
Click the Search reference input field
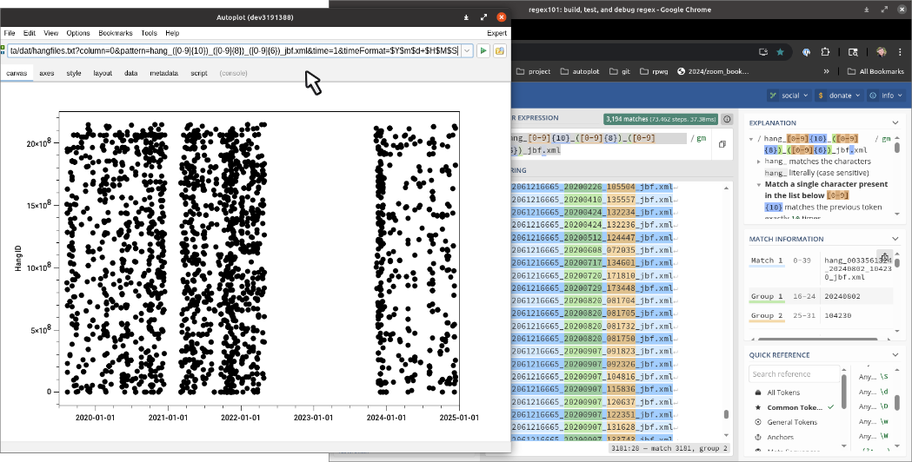[793, 374]
